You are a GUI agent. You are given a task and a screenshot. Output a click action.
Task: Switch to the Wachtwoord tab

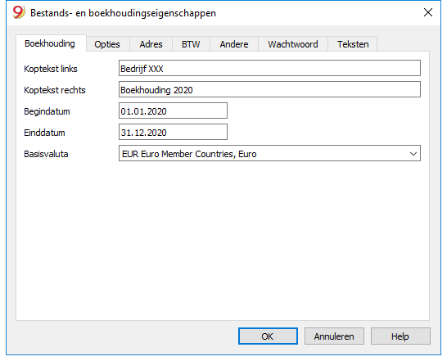pyautogui.click(x=293, y=44)
